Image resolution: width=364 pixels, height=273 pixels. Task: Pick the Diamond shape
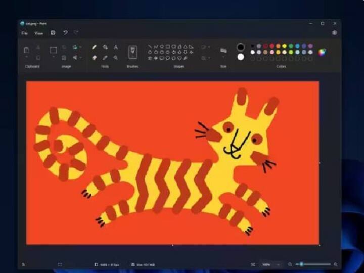(x=150, y=52)
